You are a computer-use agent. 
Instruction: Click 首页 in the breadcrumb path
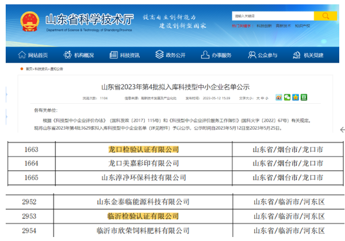click(x=29, y=68)
